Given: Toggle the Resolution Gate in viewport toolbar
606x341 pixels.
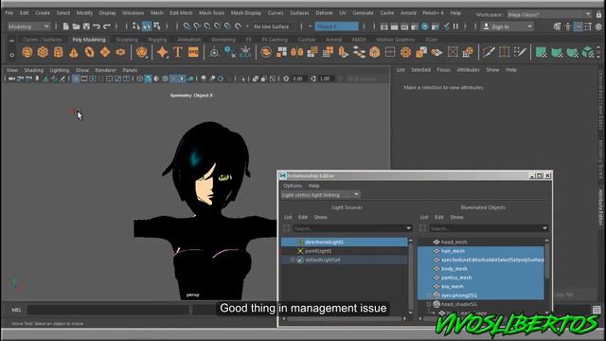Looking at the screenshot, I should pos(93,79).
